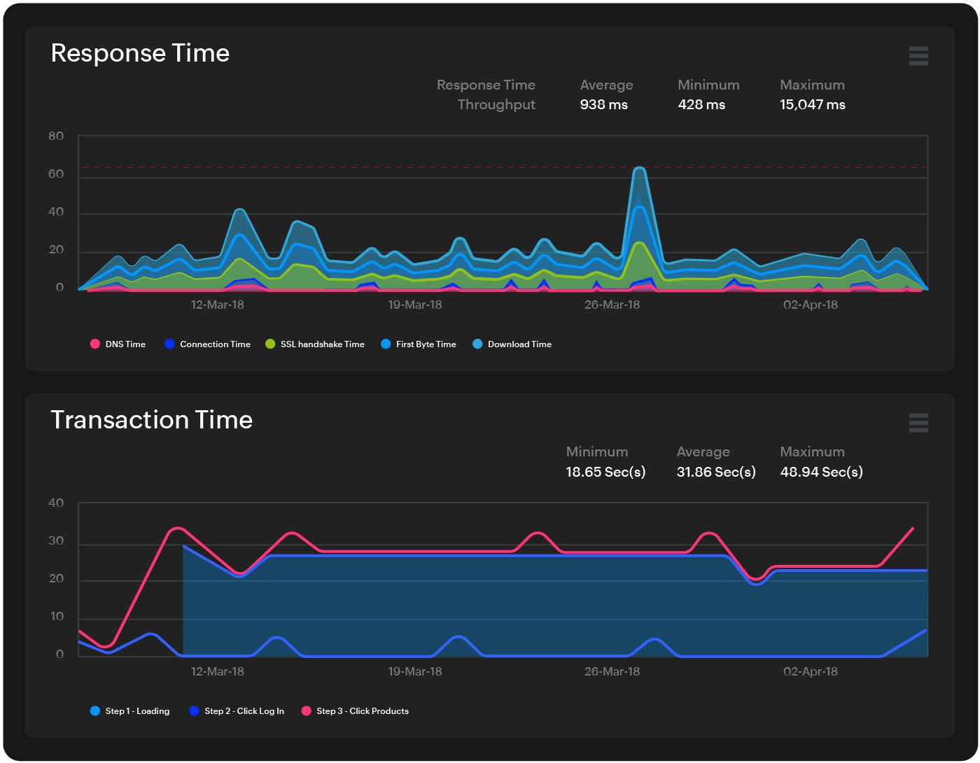The height and width of the screenshot is (763, 980).
Task: Click 02-Apr-18 label on Response Time axis
Action: tap(811, 305)
